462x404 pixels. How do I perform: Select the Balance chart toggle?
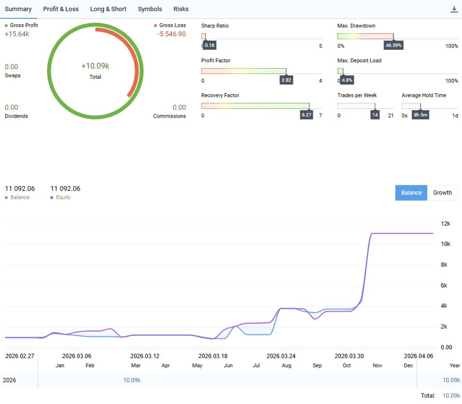pos(411,192)
